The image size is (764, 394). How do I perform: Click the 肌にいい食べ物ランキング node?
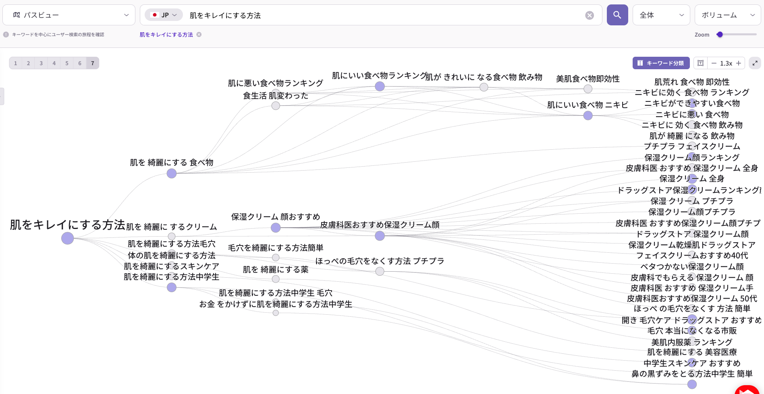click(x=380, y=86)
